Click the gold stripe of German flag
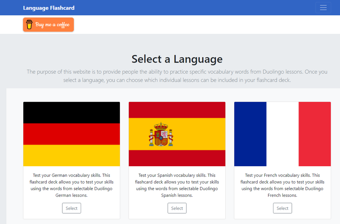The image size is (340, 224). click(x=71, y=155)
